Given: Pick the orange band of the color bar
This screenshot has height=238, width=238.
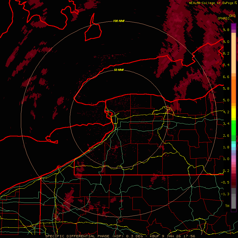Looking at the screenshot, I should (234, 91).
